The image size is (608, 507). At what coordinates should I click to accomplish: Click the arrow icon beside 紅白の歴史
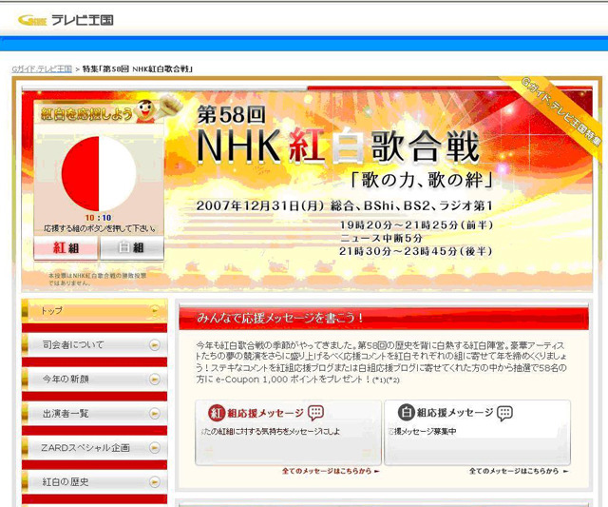click(155, 481)
